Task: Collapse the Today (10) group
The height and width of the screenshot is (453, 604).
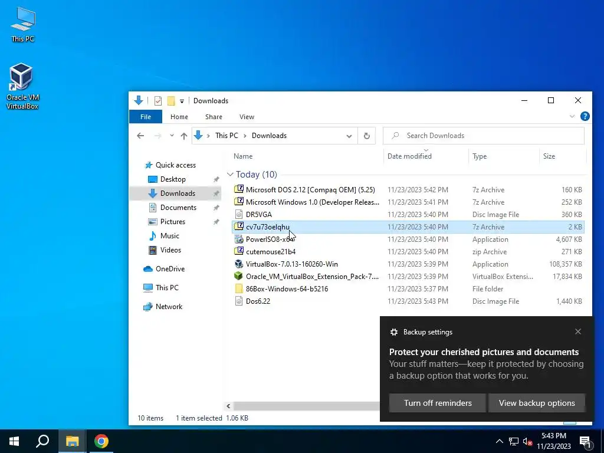Action: click(230, 175)
